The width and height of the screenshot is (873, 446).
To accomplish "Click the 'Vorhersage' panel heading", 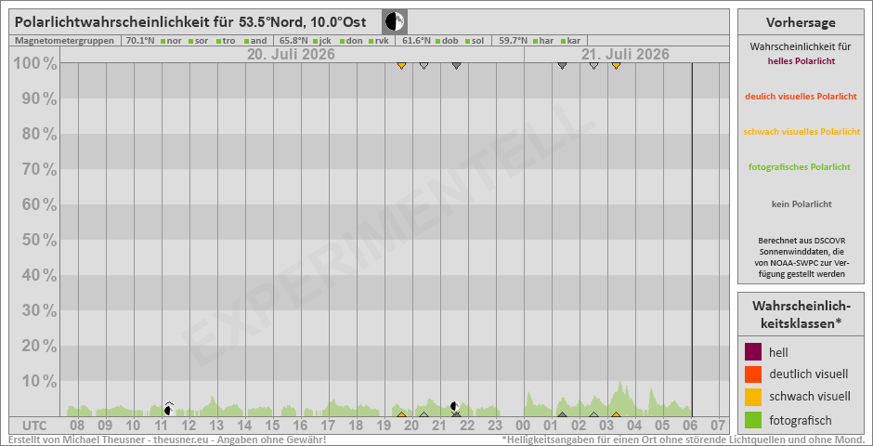I will click(x=801, y=22).
